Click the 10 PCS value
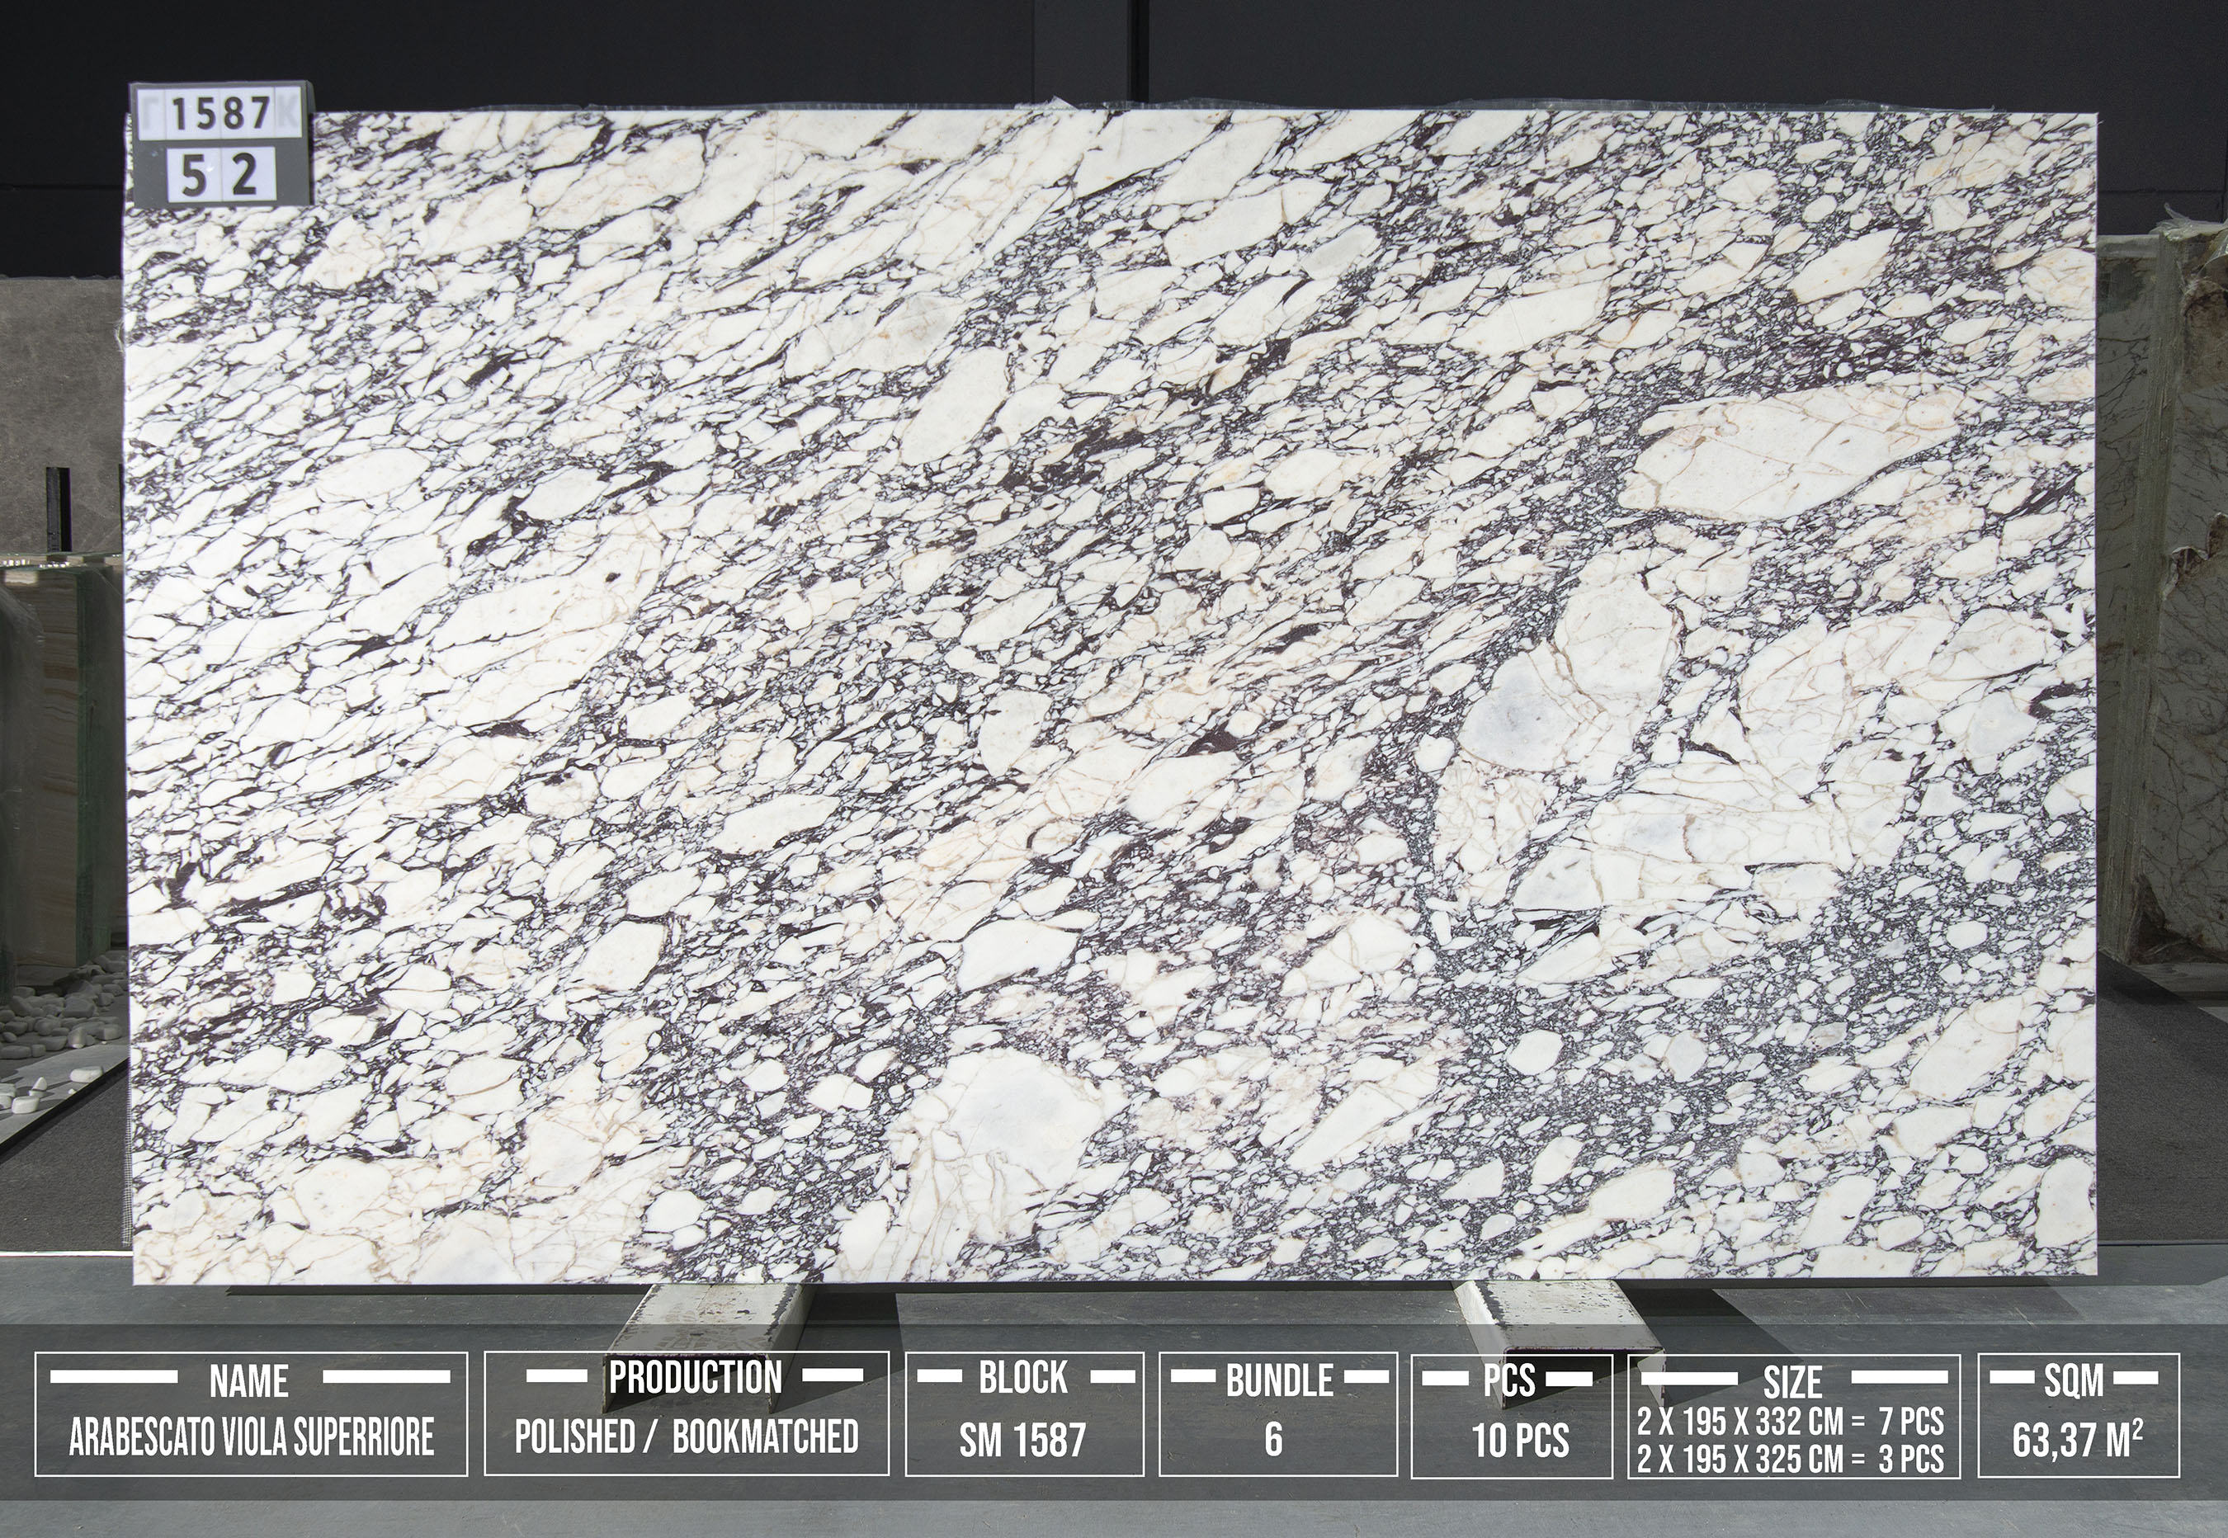Screen dimensions: 2228x1538 point(1520,1441)
